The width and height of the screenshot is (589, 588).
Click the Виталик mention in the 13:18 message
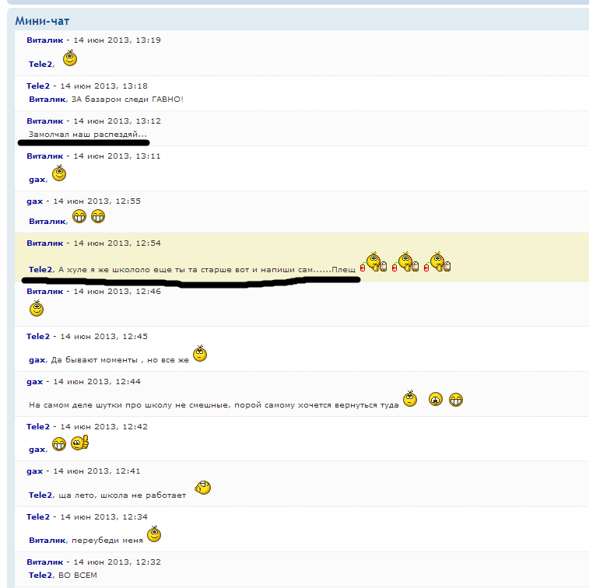(47, 100)
